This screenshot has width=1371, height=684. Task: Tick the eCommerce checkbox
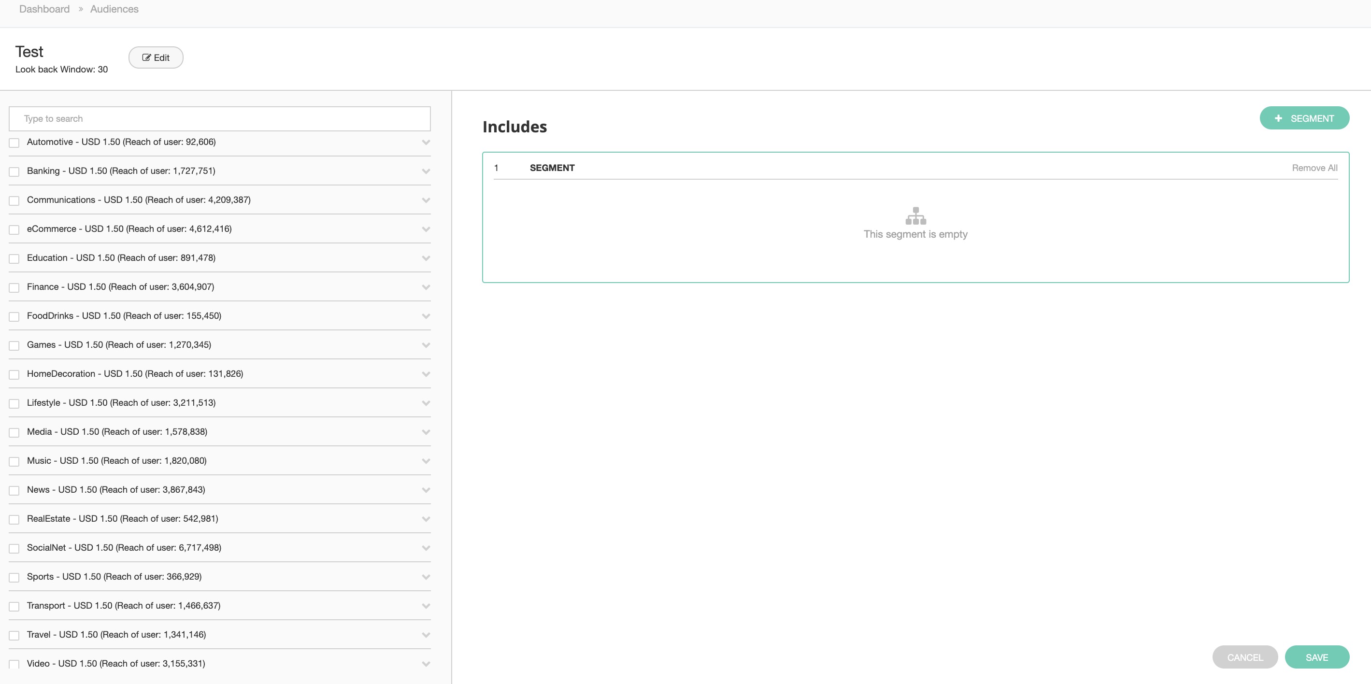tap(14, 229)
